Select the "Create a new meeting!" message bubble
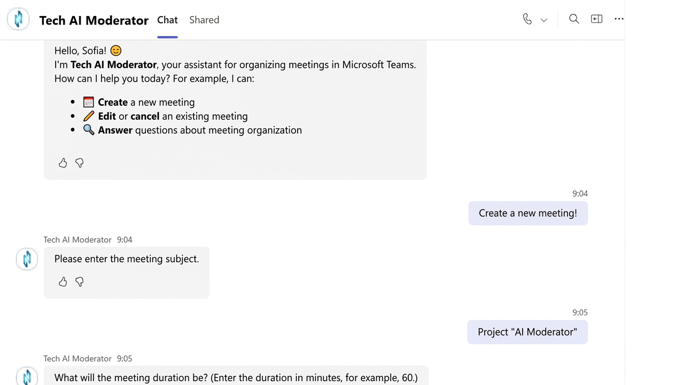This screenshot has width=684, height=385. pos(528,213)
